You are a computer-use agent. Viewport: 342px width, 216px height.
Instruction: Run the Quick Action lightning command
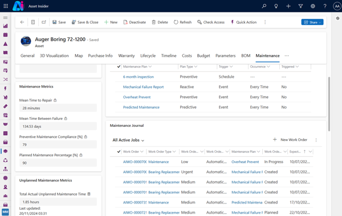pyautogui.click(x=243, y=22)
